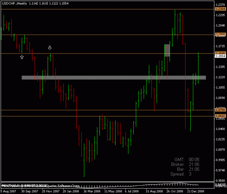Image resolution: width=227 pixels, height=194 pixels.
Task: Click the 1.1055 price scale value
Action: [220, 88]
